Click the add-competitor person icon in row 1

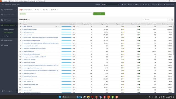59,27
